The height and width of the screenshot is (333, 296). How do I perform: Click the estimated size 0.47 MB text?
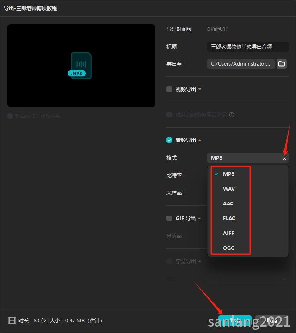75,321
